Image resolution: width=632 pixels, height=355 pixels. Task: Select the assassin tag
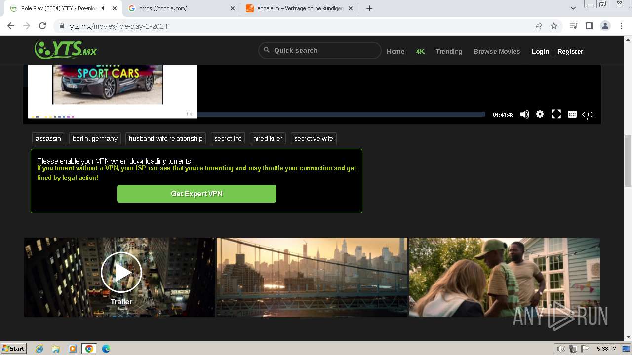click(x=48, y=139)
